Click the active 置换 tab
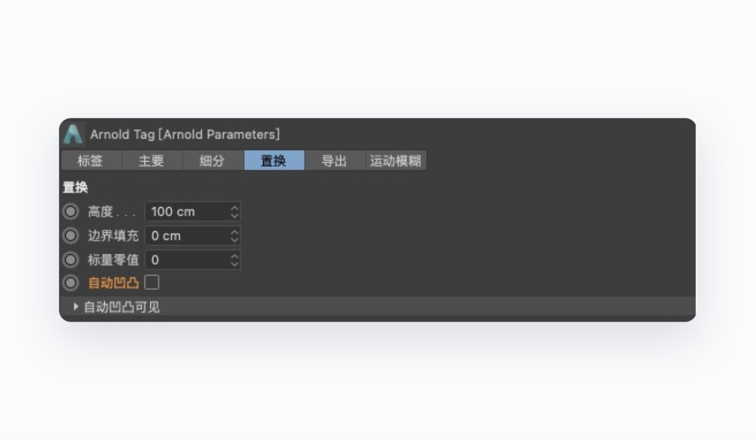Image resolution: width=756 pixels, height=440 pixels. click(x=274, y=161)
